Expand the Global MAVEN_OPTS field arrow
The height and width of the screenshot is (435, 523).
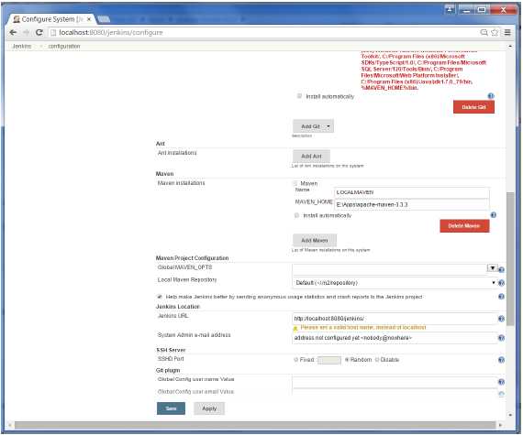[493, 268]
